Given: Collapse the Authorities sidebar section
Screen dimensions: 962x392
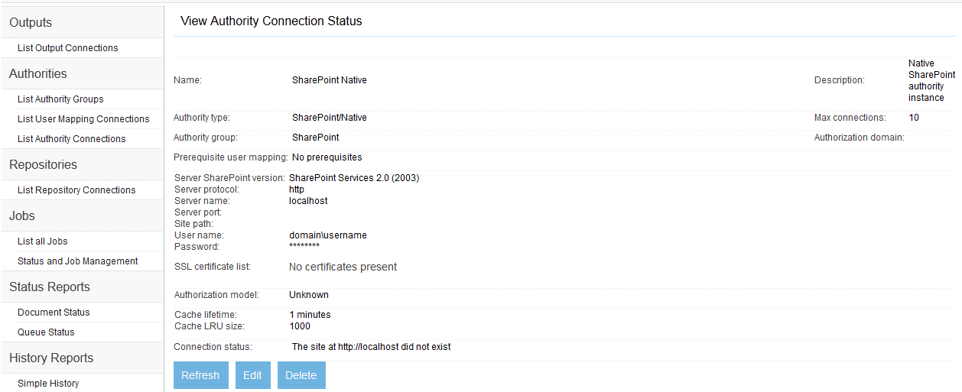Looking at the screenshot, I should (x=38, y=74).
